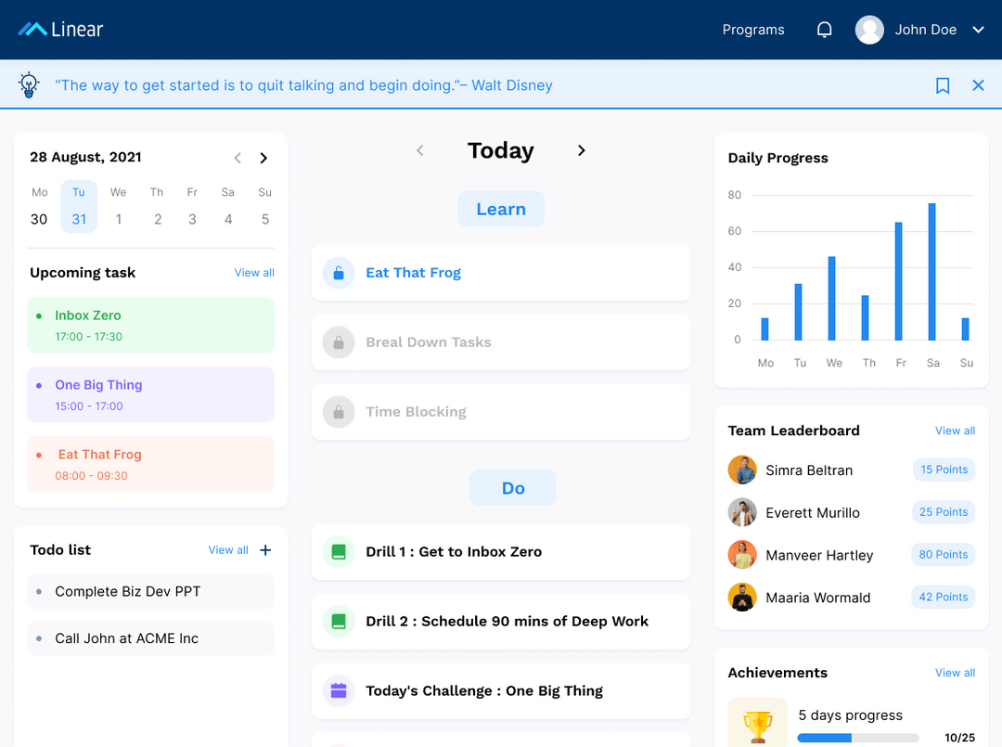The height and width of the screenshot is (747, 1002).
Task: Switch to the Do section
Action: point(512,487)
